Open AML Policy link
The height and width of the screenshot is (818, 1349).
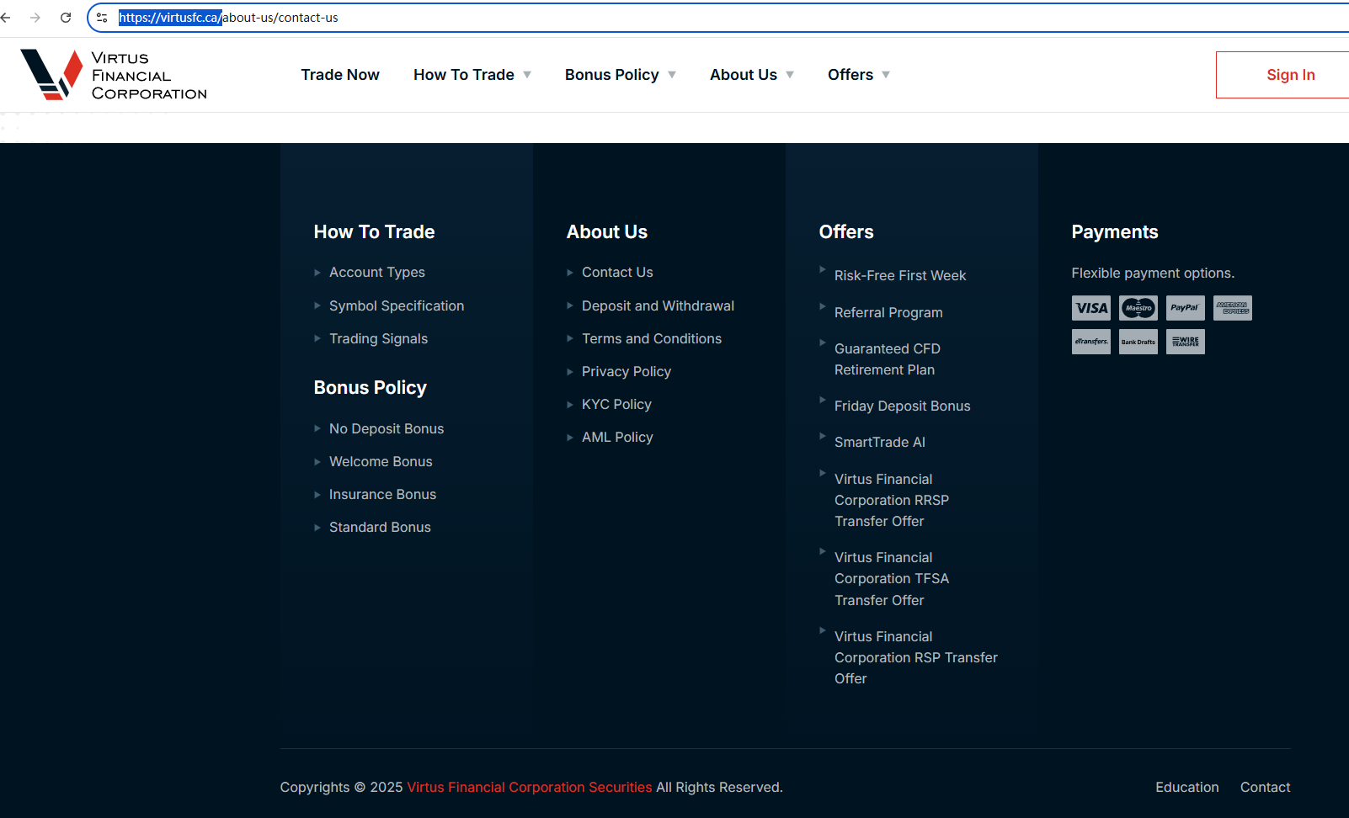tap(617, 438)
